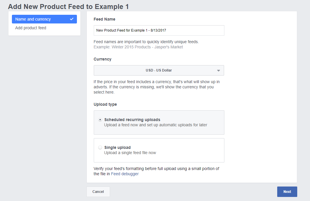Click the "Upload a single feed file now" description
Viewport: 310px width, 201px height.
tap(130, 153)
